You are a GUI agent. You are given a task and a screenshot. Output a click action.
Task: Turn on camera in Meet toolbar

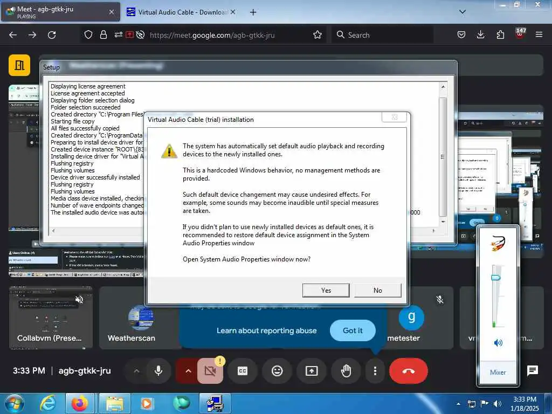pyautogui.click(x=210, y=371)
